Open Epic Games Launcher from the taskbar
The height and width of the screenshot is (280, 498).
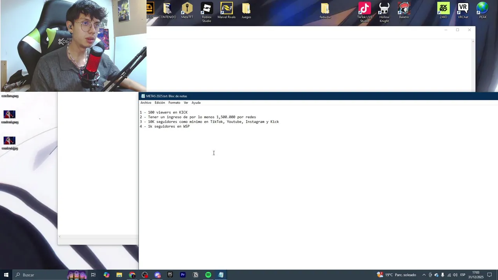click(170, 275)
